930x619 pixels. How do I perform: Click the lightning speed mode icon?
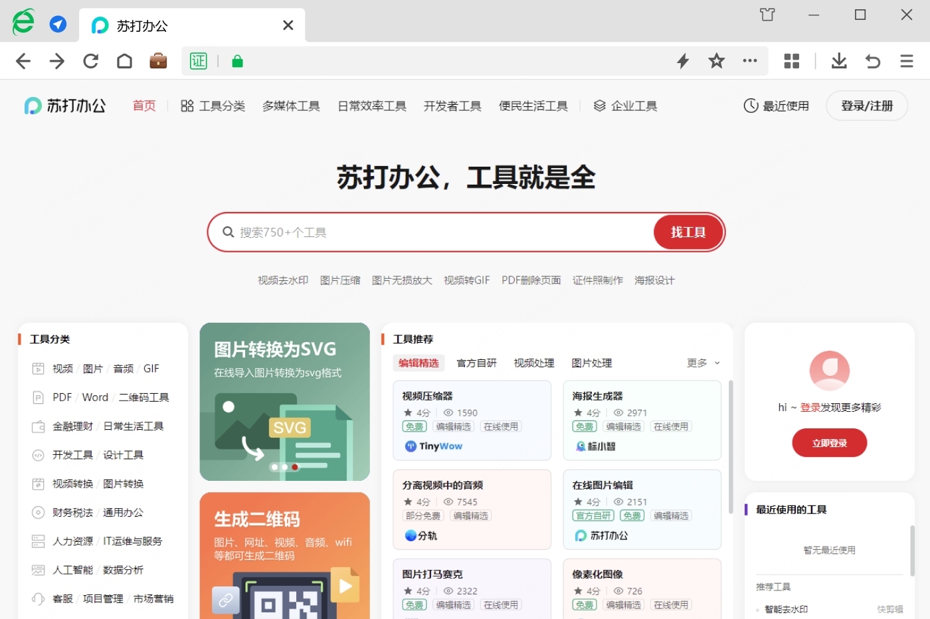coord(683,61)
